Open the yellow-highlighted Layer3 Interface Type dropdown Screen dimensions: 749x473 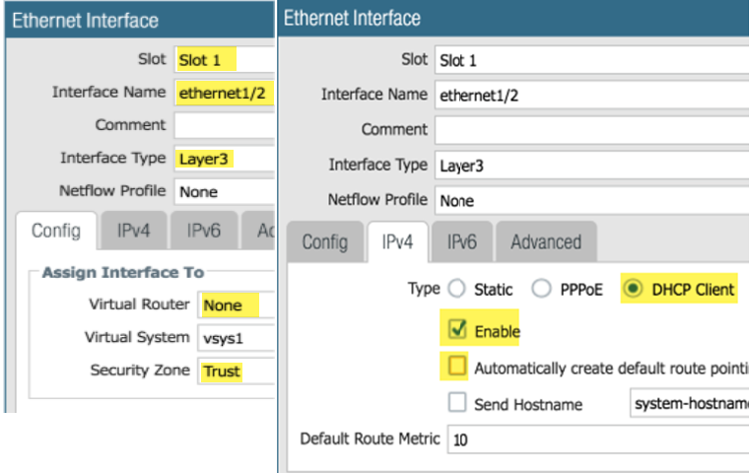pos(223,158)
